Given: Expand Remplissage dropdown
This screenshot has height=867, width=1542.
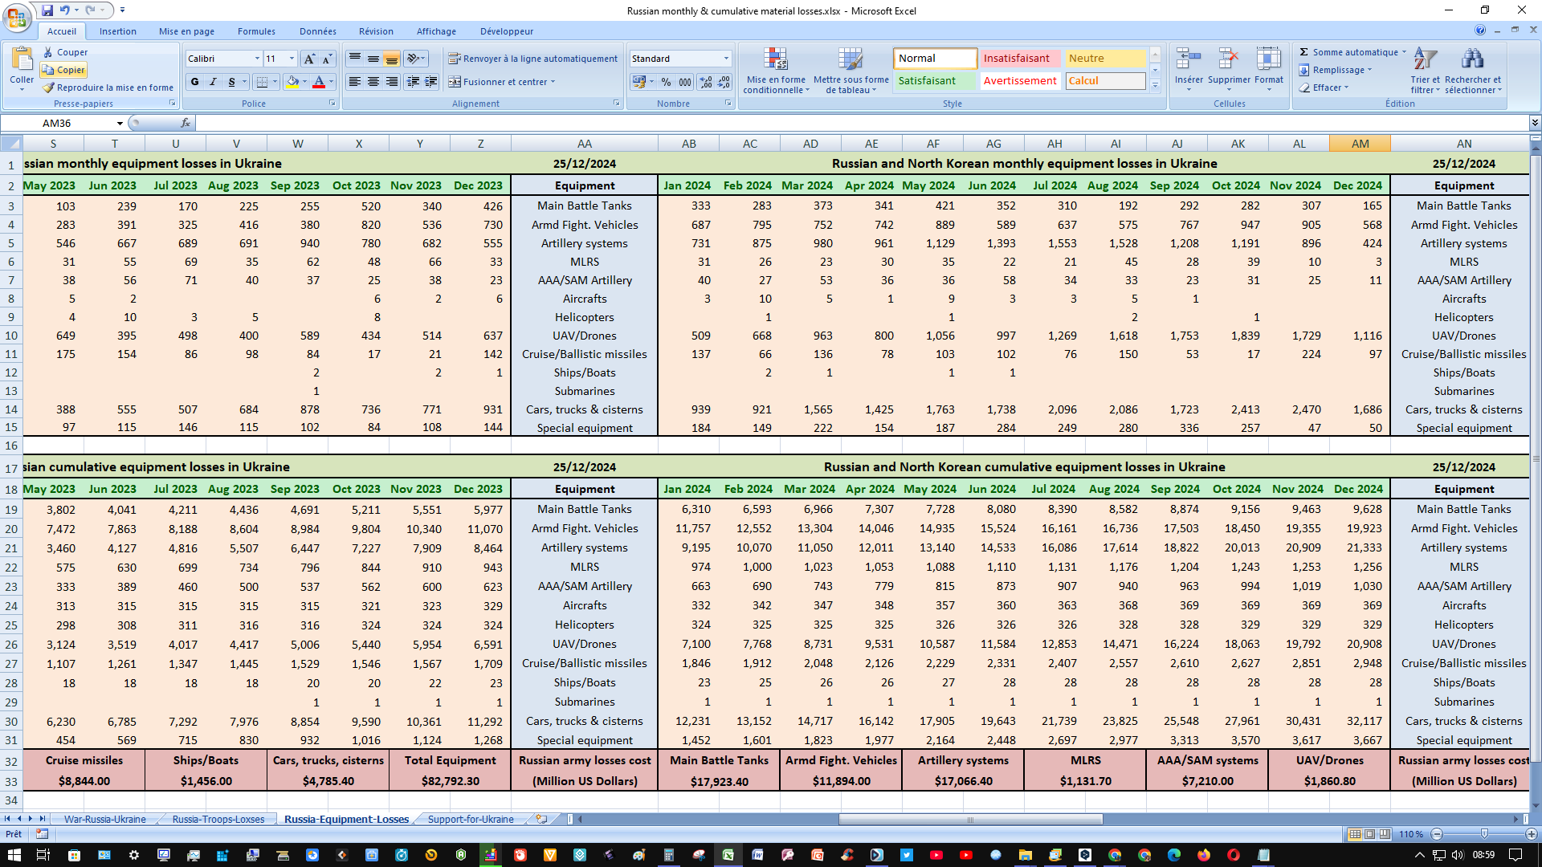Looking at the screenshot, I should [x=1369, y=70].
